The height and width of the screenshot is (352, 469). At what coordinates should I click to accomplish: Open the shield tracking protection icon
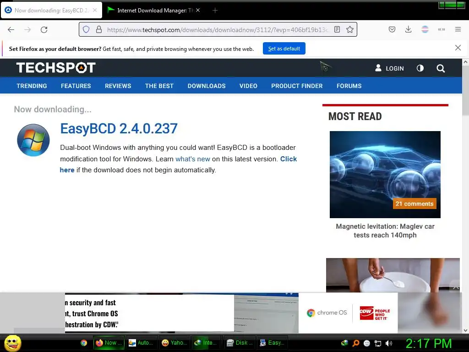[x=86, y=29]
